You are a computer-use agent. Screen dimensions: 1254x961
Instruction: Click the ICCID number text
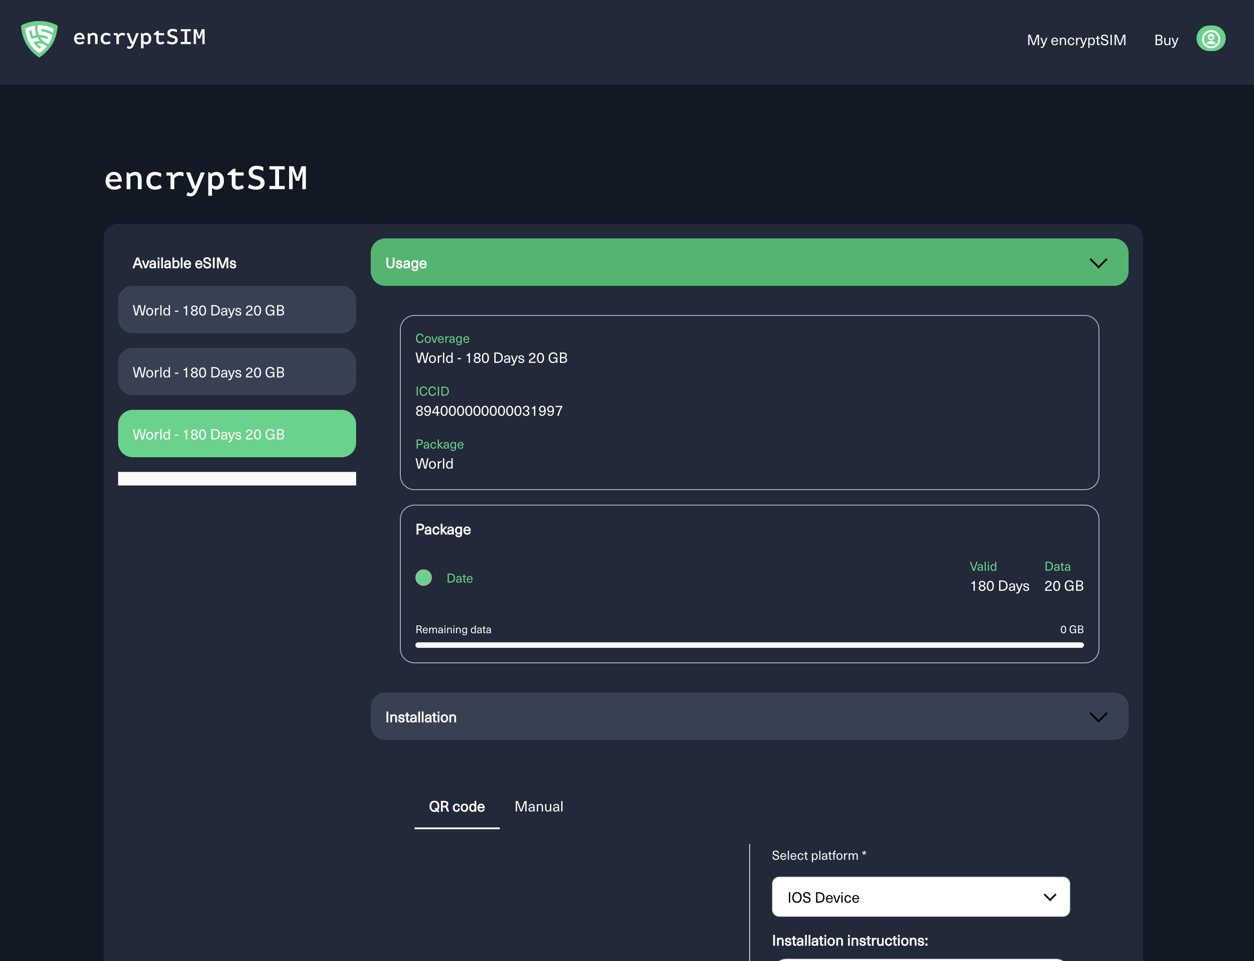click(x=488, y=411)
